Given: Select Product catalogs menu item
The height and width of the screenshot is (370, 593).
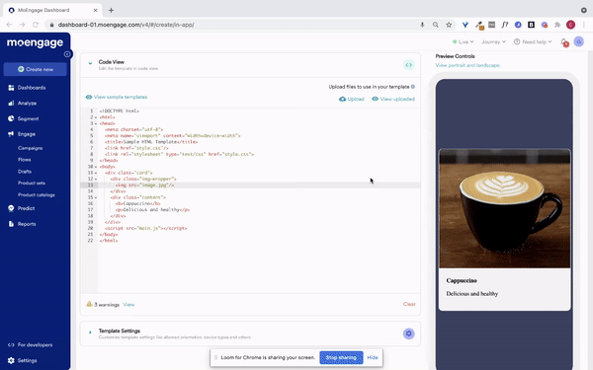Looking at the screenshot, I should click(37, 194).
